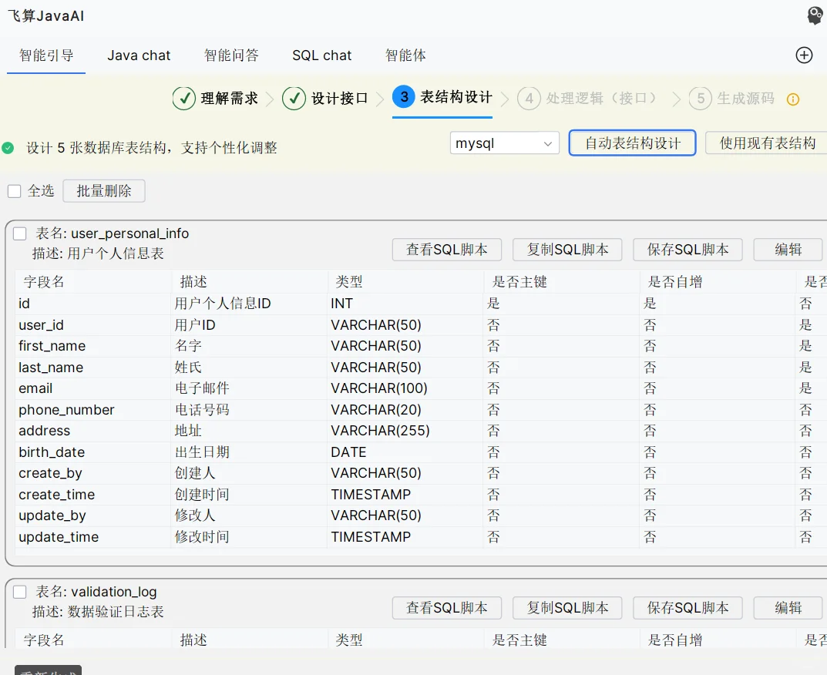Select the address field cell
This screenshot has height=675, width=827.
93,431
